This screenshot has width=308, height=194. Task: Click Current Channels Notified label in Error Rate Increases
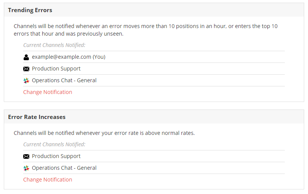click(54, 144)
